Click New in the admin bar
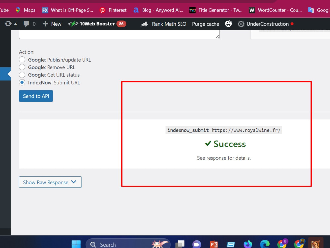This screenshot has width=330, height=248. (x=56, y=24)
